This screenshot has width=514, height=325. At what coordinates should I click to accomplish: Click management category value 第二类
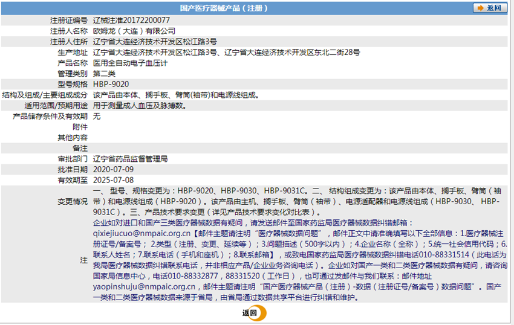click(104, 74)
